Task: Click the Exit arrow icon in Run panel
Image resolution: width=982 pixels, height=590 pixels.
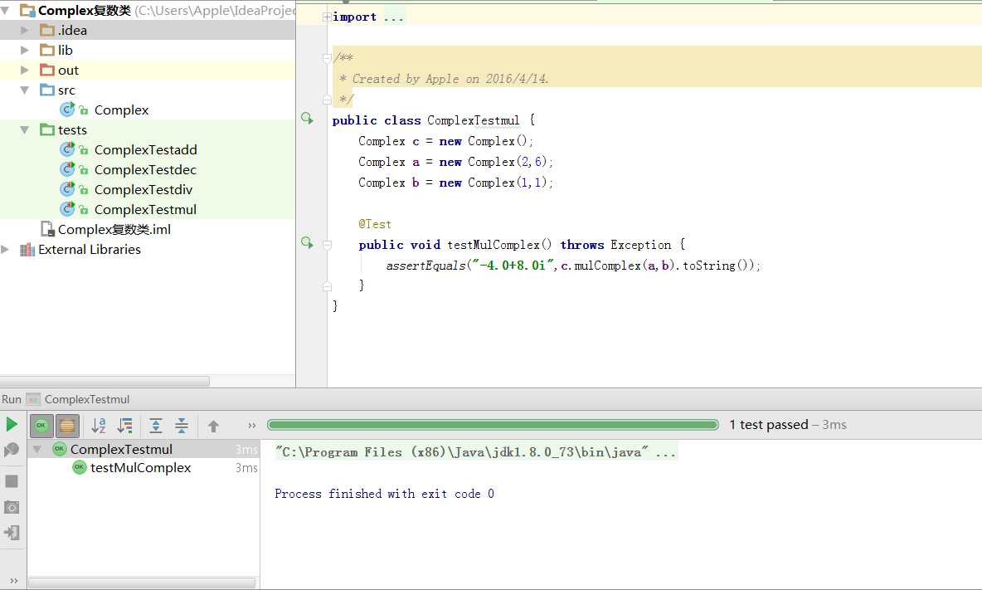Action: coord(12,533)
